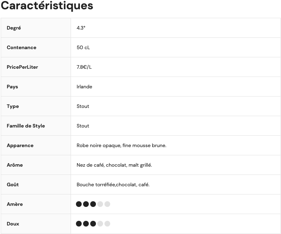Click the first filled dot in Amère rating
The width and height of the screenshot is (281, 234).
click(x=79, y=204)
